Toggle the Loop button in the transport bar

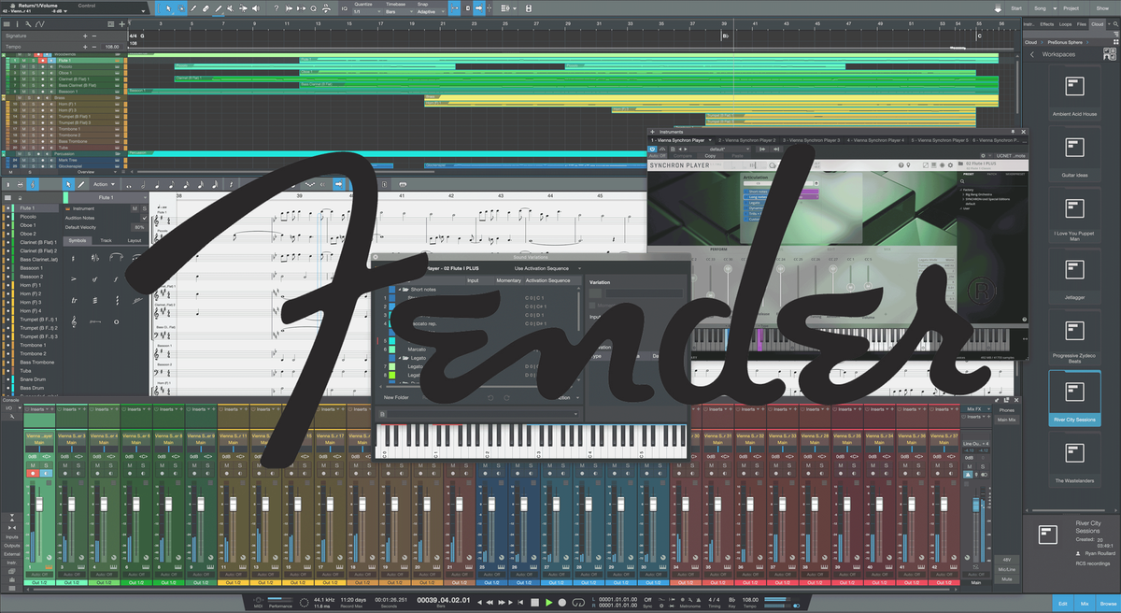tap(577, 603)
